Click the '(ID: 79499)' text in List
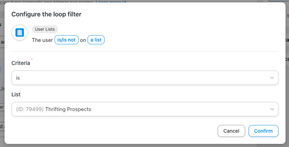Screen dimensions: 289x147 [x=30, y=109]
